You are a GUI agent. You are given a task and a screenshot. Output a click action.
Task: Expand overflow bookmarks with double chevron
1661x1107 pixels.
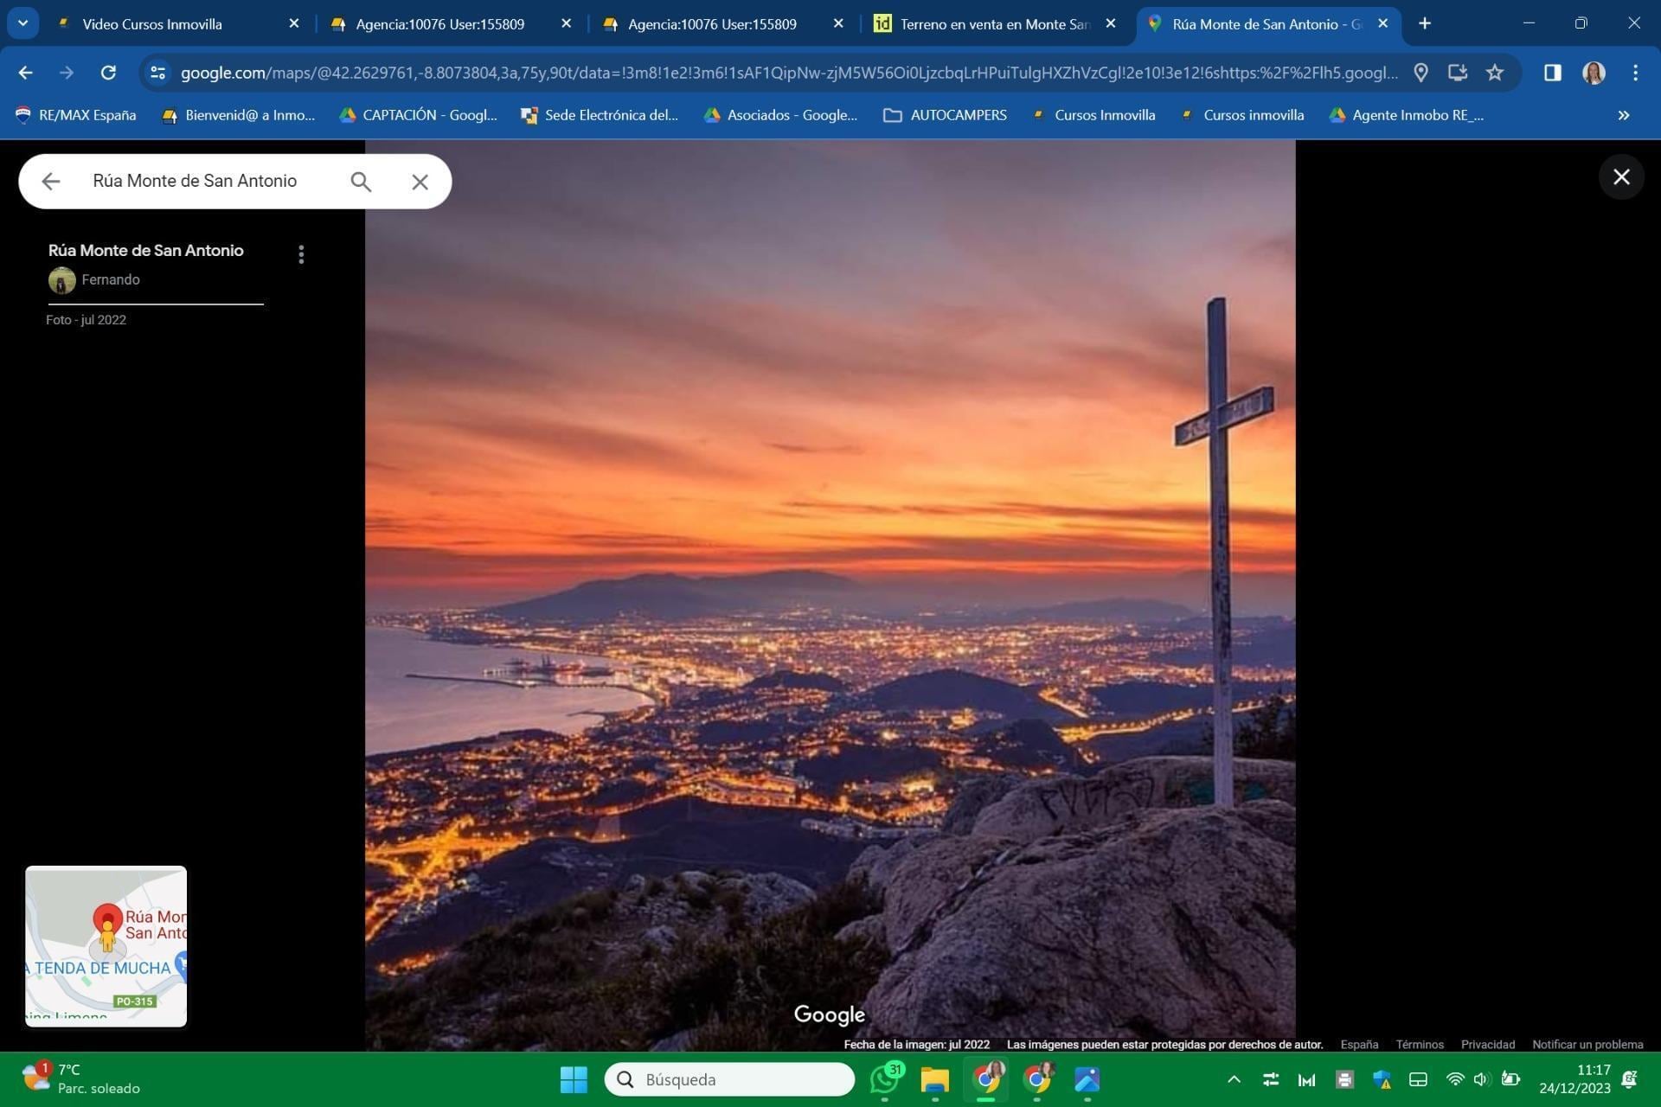pyautogui.click(x=1623, y=114)
